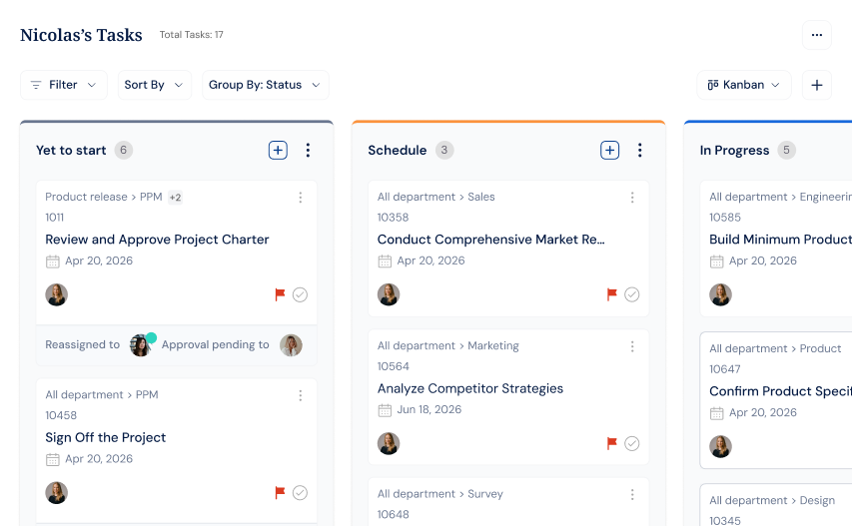Click calendar icon on Review and Approve Project Charter

(x=53, y=262)
